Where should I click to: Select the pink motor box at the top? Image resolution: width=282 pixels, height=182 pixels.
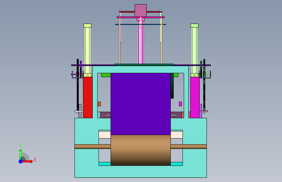pyautogui.click(x=141, y=11)
